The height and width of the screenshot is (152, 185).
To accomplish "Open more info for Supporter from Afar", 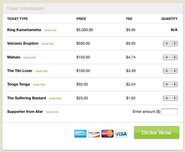I will click(52, 112).
